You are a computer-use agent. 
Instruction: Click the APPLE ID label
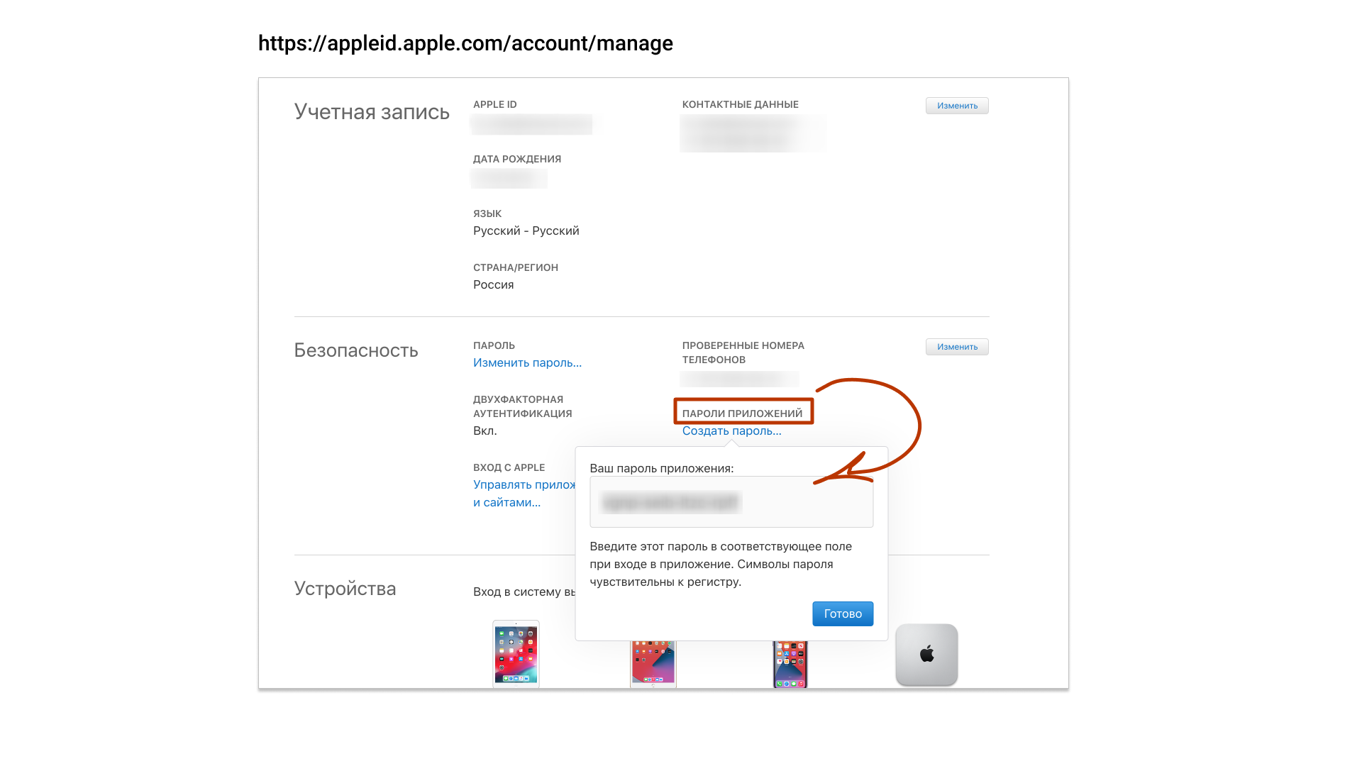coord(495,104)
